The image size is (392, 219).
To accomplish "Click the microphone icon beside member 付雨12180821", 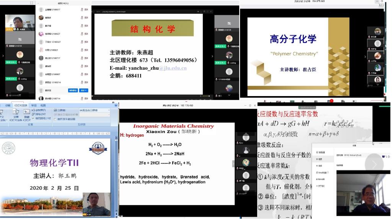I will [x=82, y=50].
